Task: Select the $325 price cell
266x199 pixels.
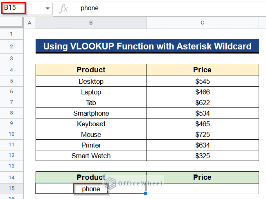Action: (202, 156)
